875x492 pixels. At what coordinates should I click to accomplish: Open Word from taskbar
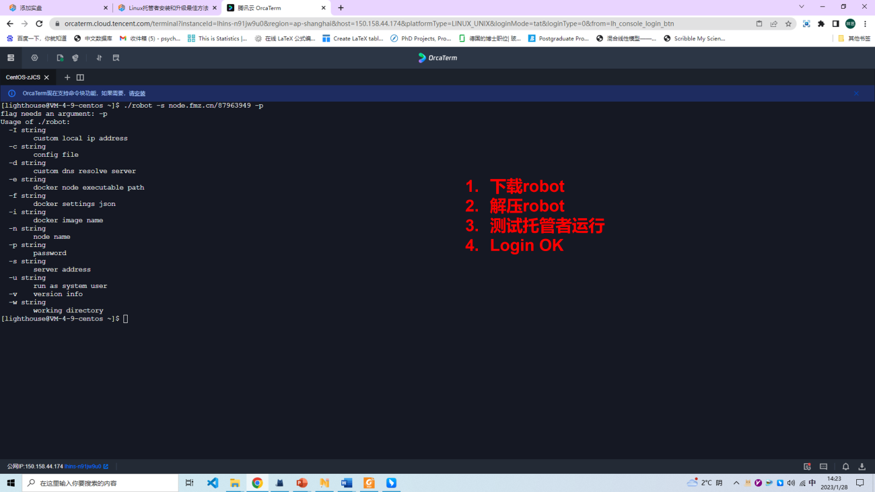coord(347,483)
